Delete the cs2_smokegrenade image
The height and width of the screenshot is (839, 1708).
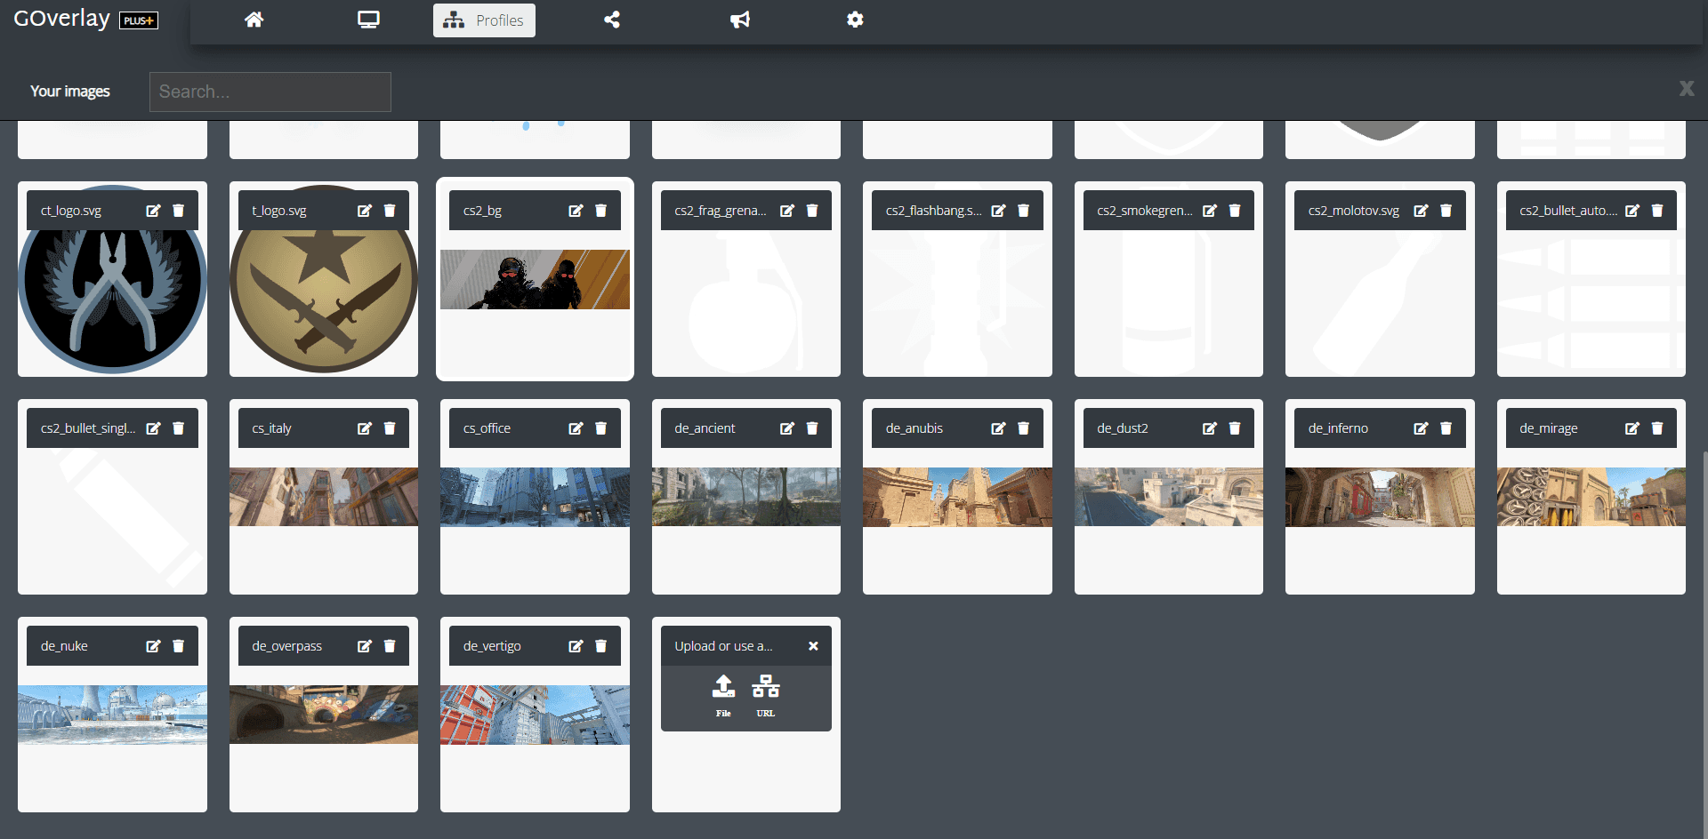point(1235,211)
